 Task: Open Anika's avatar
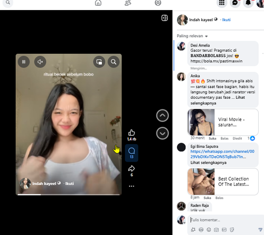pyautogui.click(x=181, y=77)
